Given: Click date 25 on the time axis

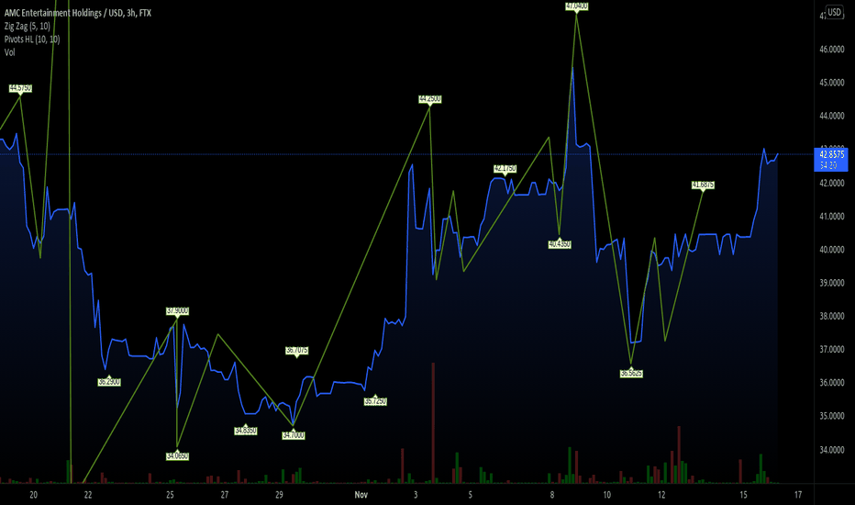Looking at the screenshot, I should pyautogui.click(x=170, y=495).
